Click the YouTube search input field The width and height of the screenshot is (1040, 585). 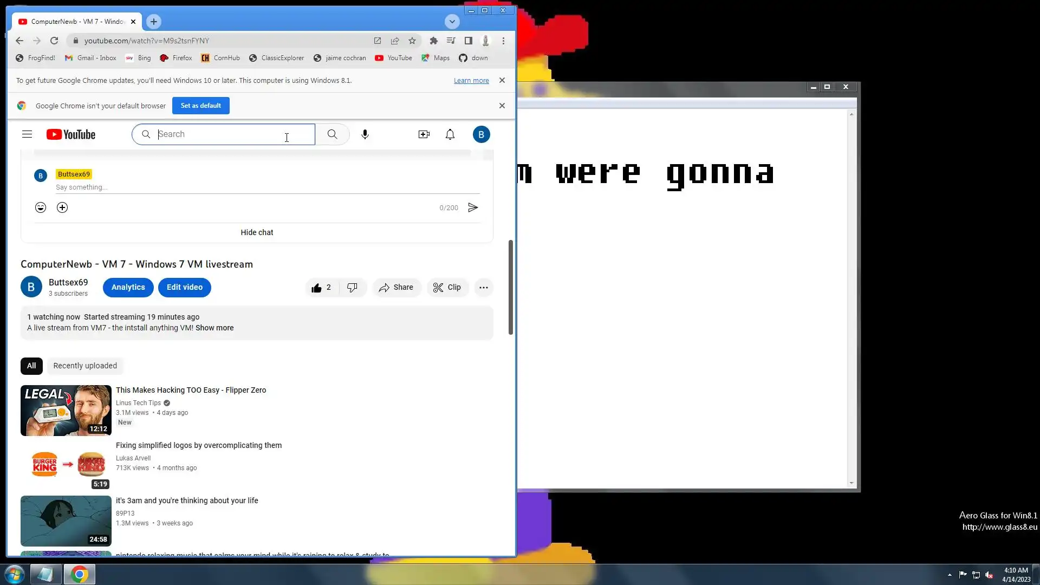click(227, 134)
